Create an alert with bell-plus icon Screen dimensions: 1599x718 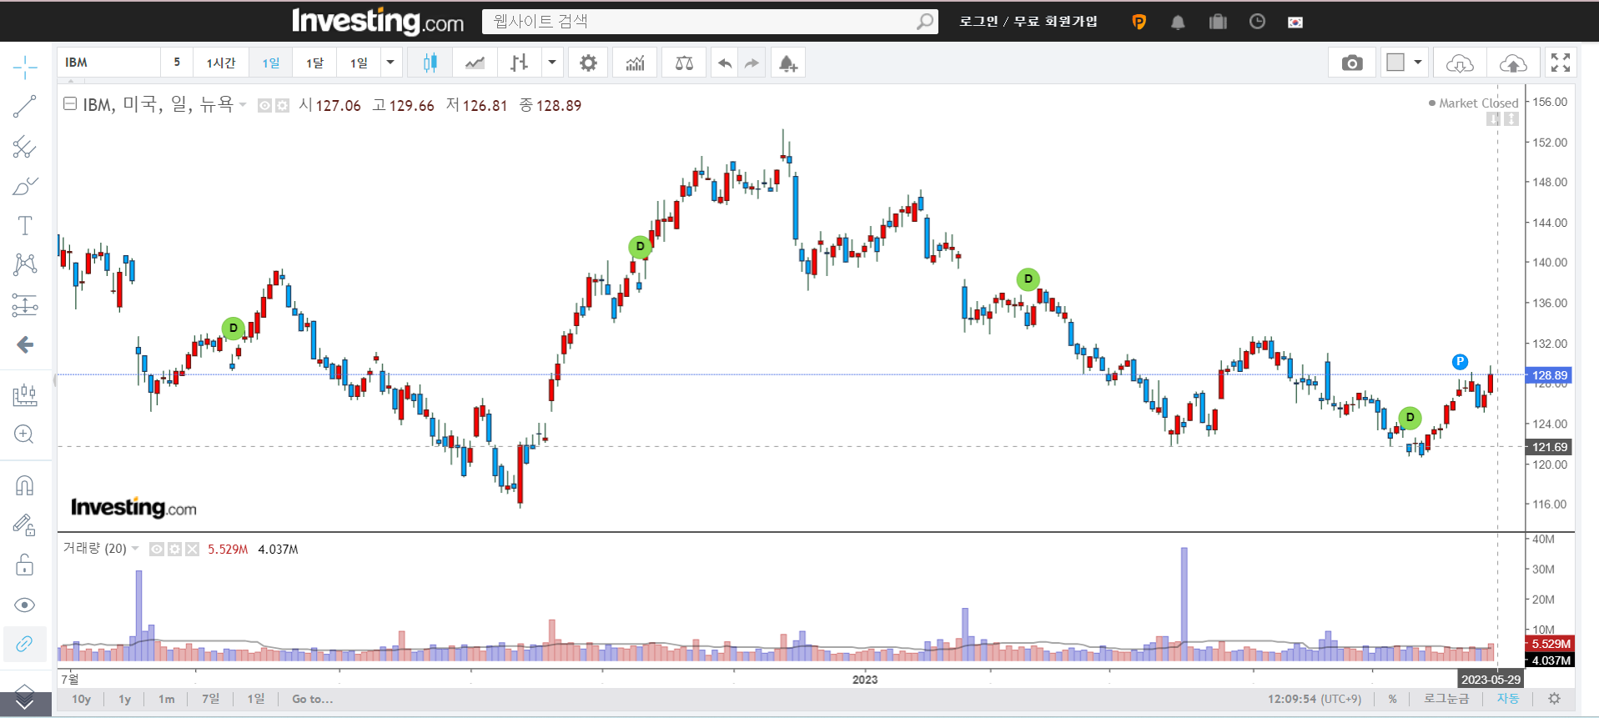click(788, 63)
